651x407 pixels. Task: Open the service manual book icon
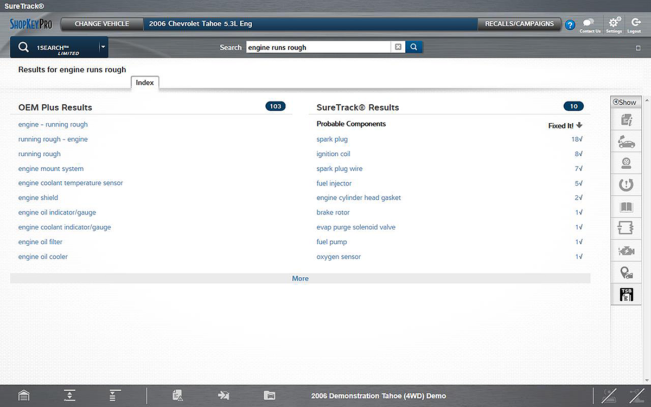[x=626, y=207]
